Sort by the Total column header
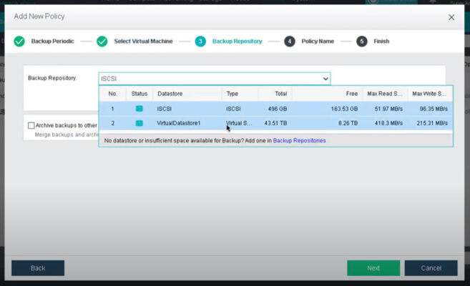The width and height of the screenshot is (470, 286). point(275,94)
